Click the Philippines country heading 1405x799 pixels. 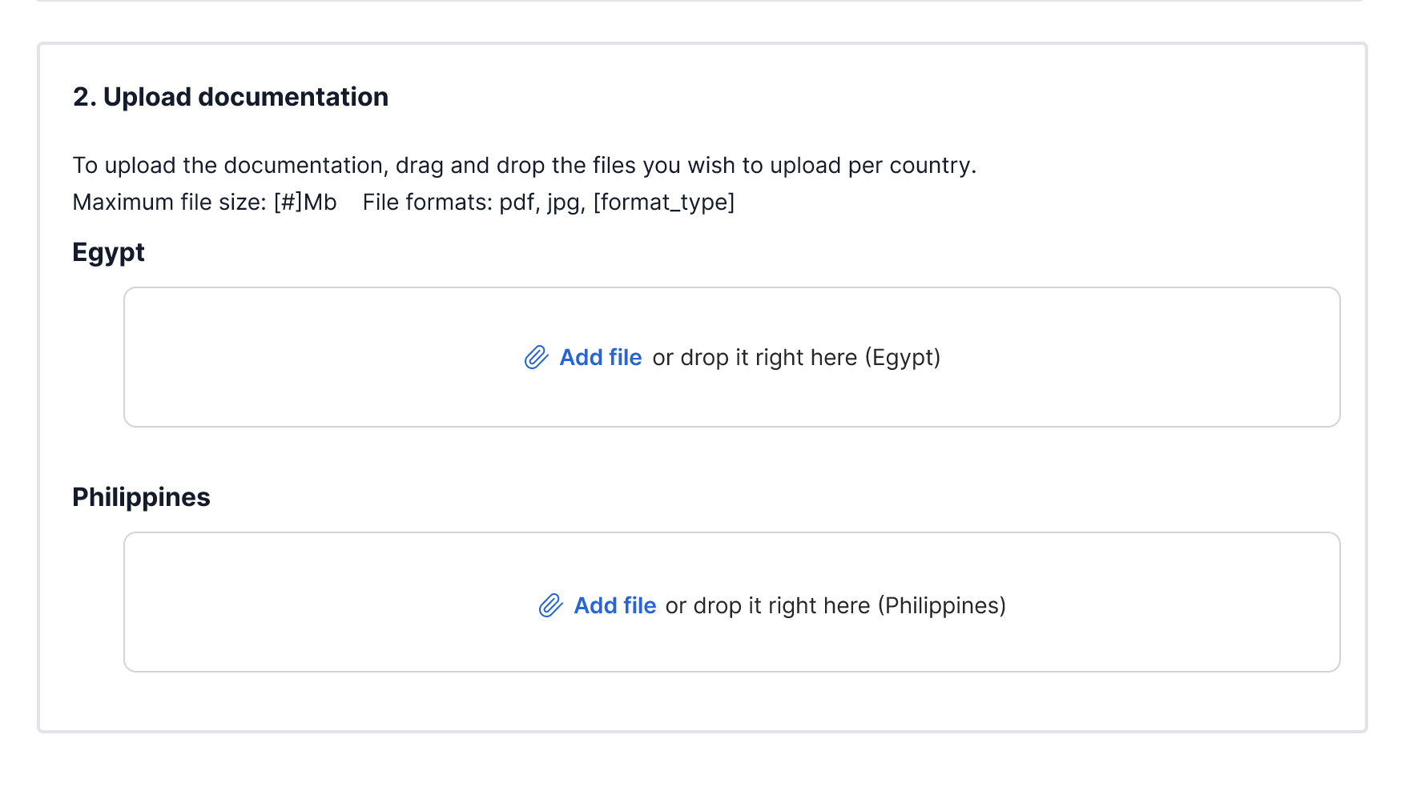(141, 497)
